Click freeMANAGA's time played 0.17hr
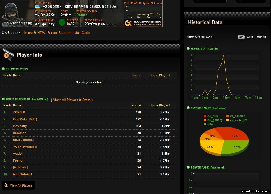The width and height of the screenshot is (271, 194). click(165, 174)
